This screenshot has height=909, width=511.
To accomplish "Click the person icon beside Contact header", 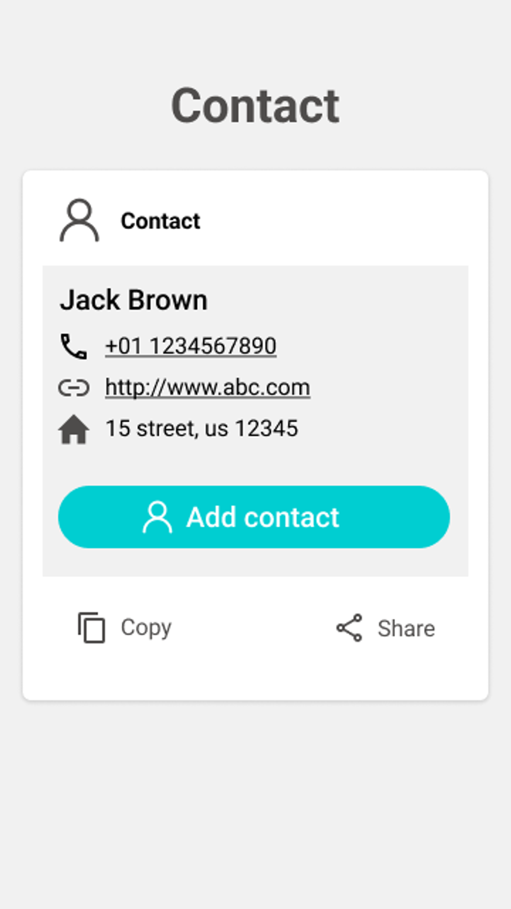I will [79, 220].
